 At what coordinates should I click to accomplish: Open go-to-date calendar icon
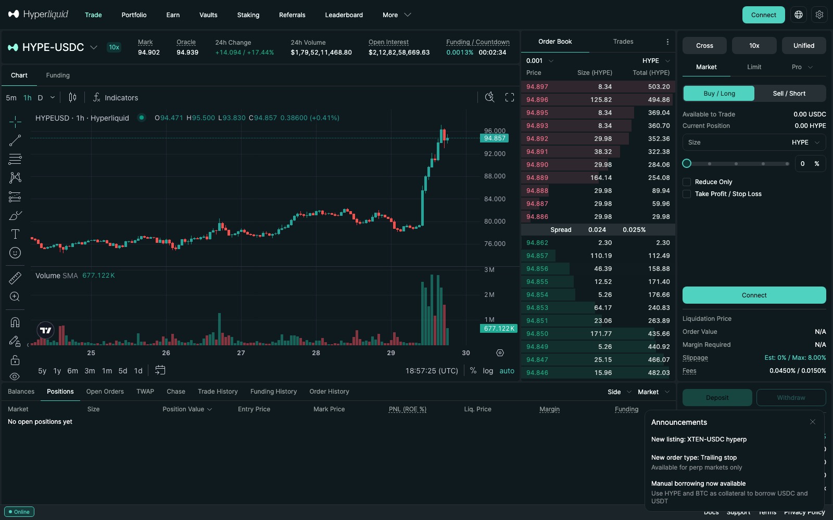[x=160, y=370]
